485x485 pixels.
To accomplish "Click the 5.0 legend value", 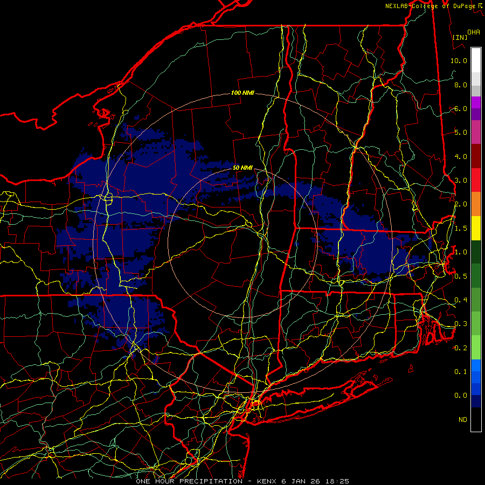I will tap(461, 133).
